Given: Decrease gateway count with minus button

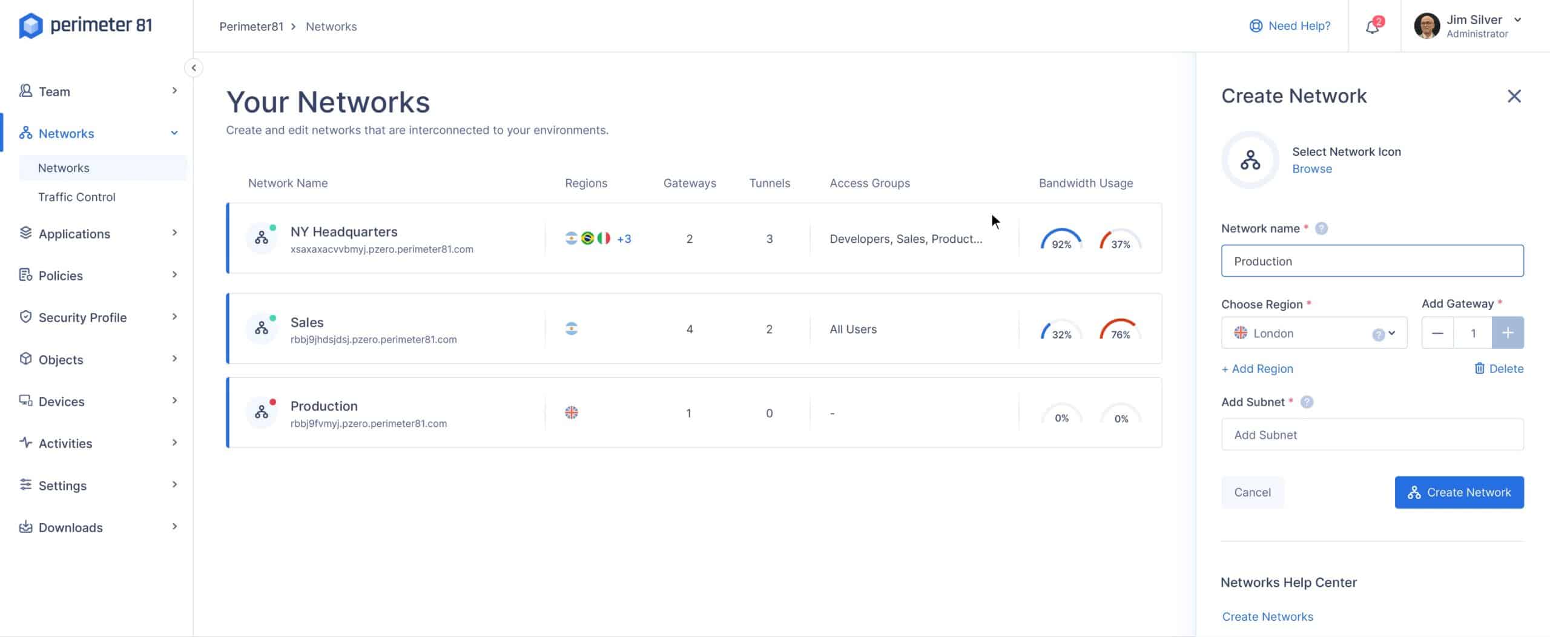Looking at the screenshot, I should [x=1437, y=333].
